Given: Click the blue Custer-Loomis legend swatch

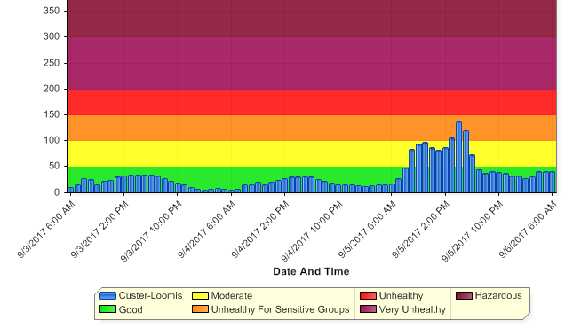Looking at the screenshot, I should pyautogui.click(x=107, y=295).
